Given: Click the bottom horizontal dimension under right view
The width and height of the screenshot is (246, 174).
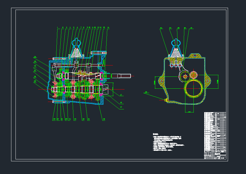Looking at the screenshot, I should pos(189,112).
